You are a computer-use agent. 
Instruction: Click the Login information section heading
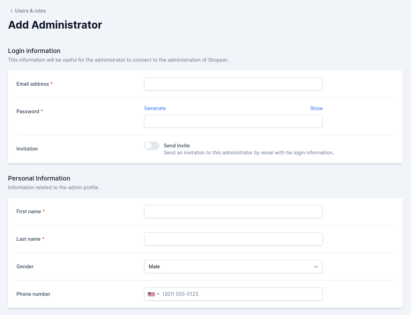(x=34, y=51)
